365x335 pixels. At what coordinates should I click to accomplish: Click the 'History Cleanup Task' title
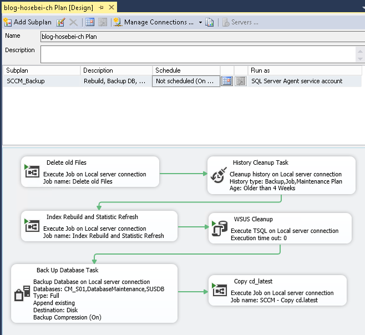[261, 163]
